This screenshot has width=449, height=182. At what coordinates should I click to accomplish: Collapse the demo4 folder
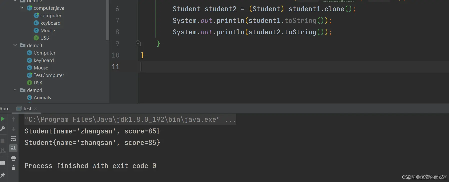[15, 90]
